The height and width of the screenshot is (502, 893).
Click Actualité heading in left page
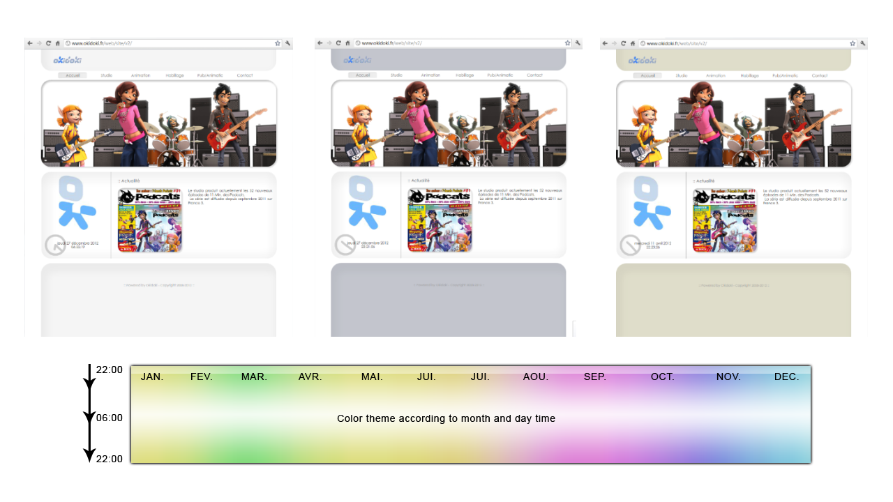(x=128, y=181)
